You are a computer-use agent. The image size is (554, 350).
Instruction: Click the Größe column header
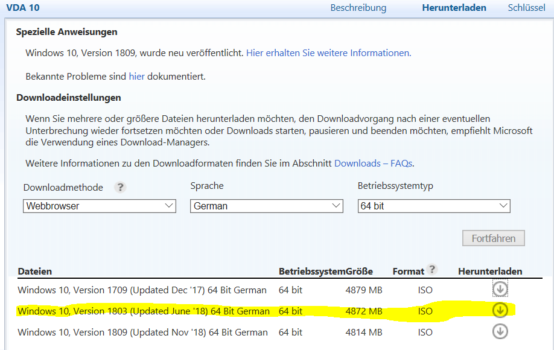pos(359,271)
